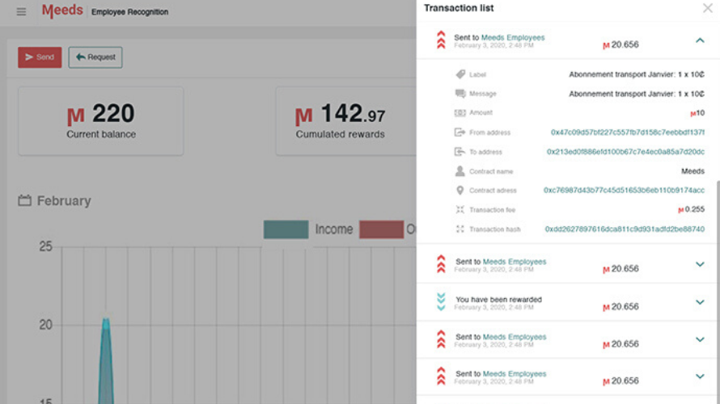Viewport: 720px width, 404px height.
Task: Expand the You have been rewarded transaction
Action: pos(700,302)
